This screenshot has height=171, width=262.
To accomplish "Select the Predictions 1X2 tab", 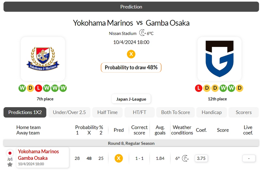I will click(25, 112).
